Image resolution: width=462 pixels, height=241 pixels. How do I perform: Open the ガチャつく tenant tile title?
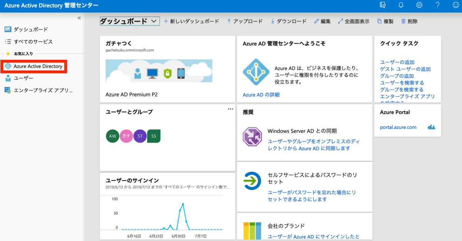click(119, 43)
